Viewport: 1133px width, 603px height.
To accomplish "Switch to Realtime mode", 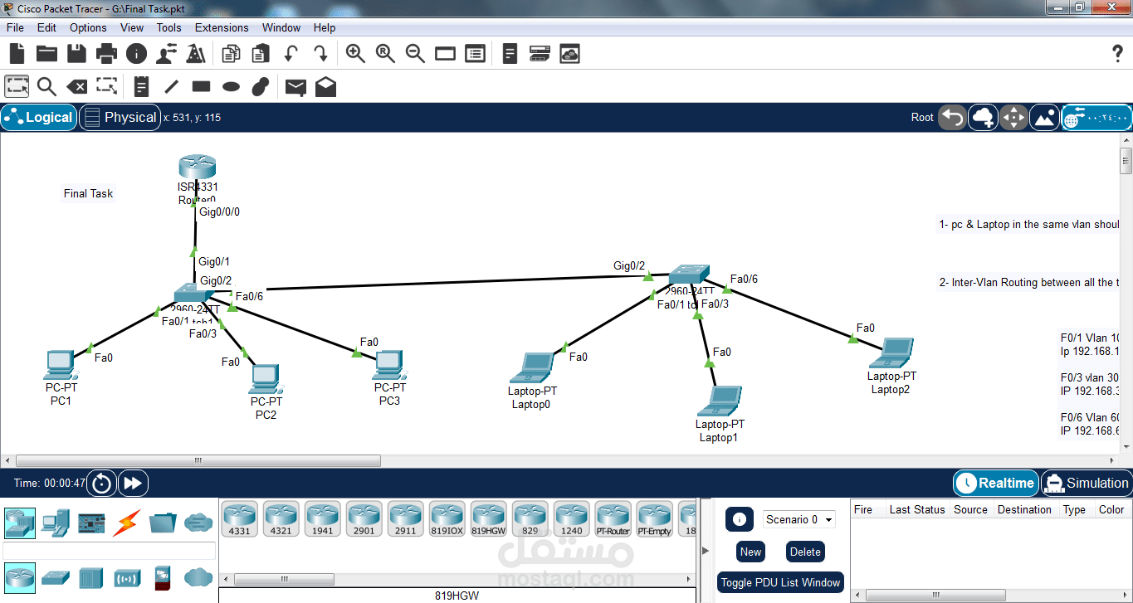I will point(995,483).
